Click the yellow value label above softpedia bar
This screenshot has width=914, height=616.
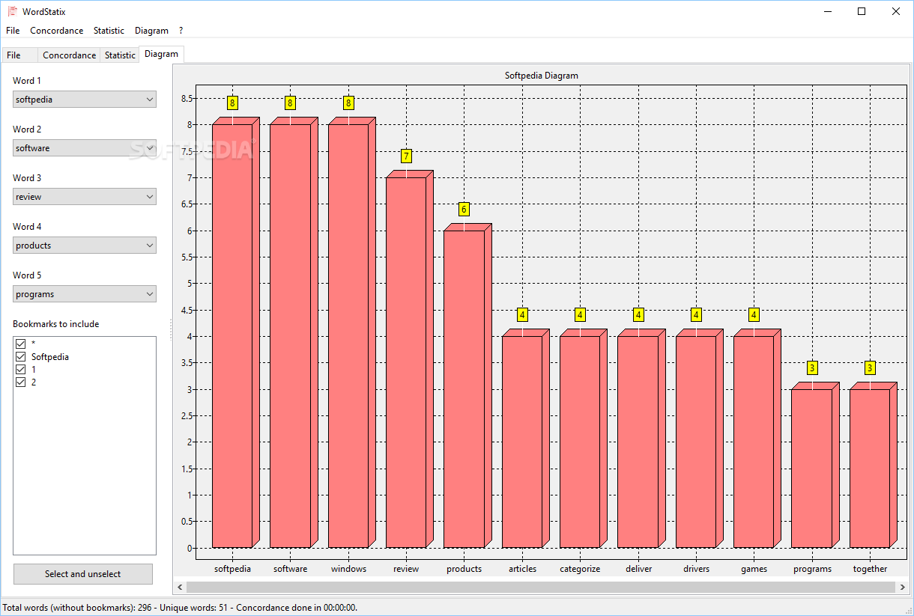(232, 103)
